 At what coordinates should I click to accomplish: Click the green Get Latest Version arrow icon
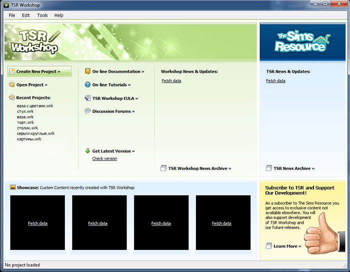tap(87, 150)
